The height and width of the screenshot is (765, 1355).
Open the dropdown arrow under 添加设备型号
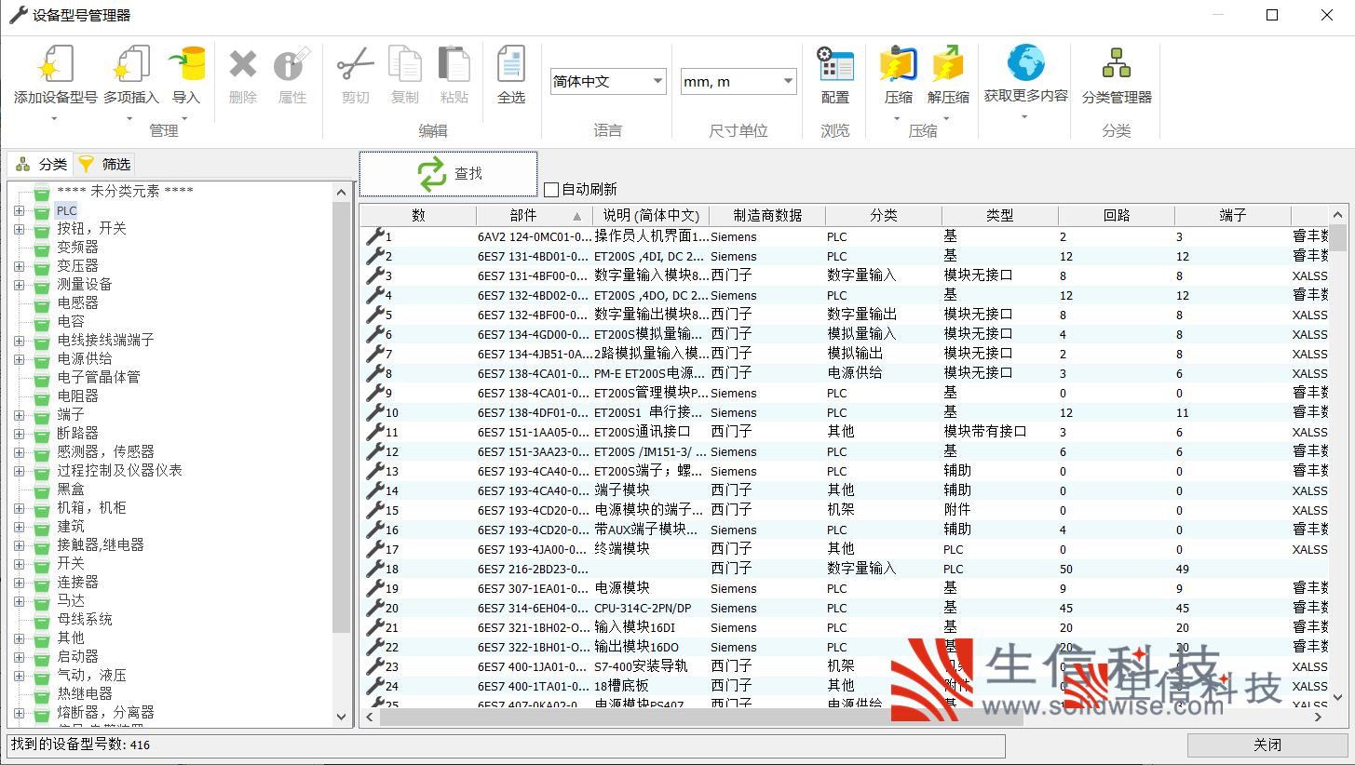point(54,118)
